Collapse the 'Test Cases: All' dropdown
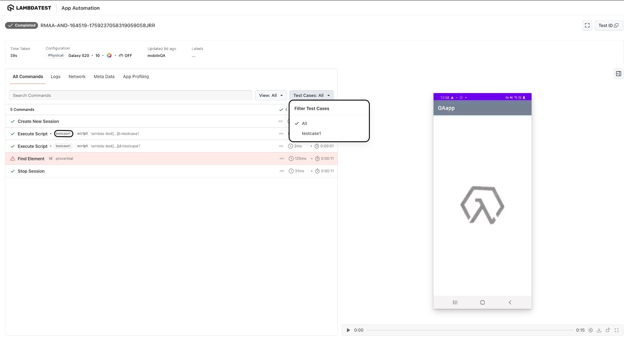Image resolution: width=624 pixels, height=342 pixels. pyautogui.click(x=311, y=96)
